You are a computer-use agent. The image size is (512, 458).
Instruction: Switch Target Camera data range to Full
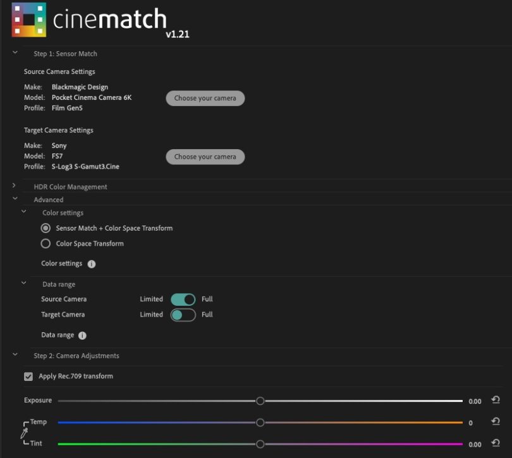183,315
